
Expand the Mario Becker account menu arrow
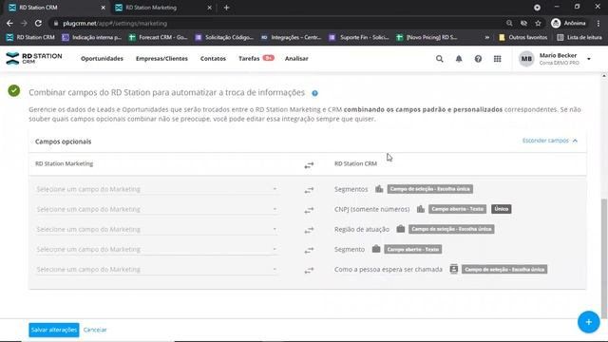589,59
